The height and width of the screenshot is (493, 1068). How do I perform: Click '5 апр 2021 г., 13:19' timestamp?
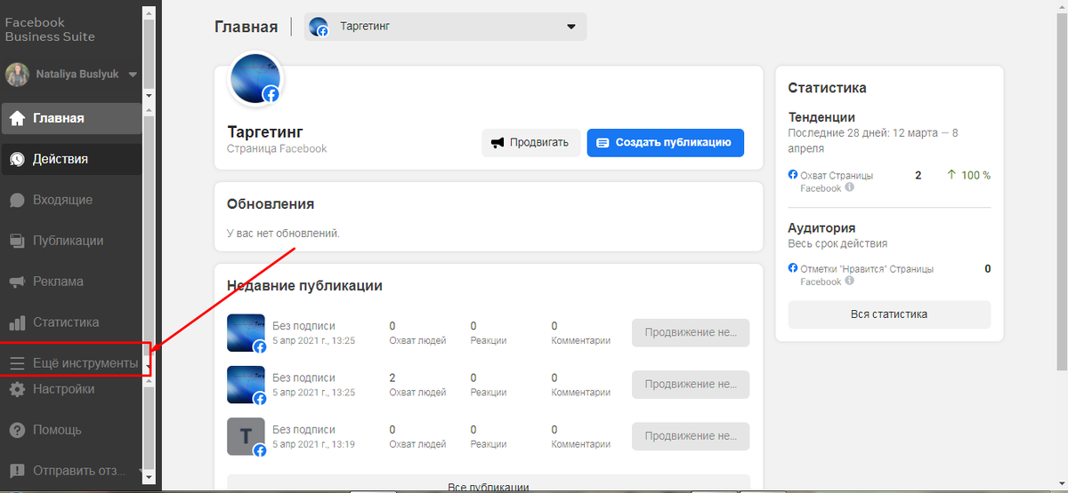click(315, 443)
